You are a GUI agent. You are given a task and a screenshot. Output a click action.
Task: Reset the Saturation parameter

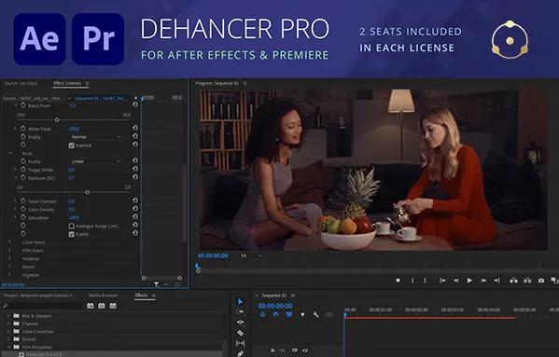[x=135, y=217]
